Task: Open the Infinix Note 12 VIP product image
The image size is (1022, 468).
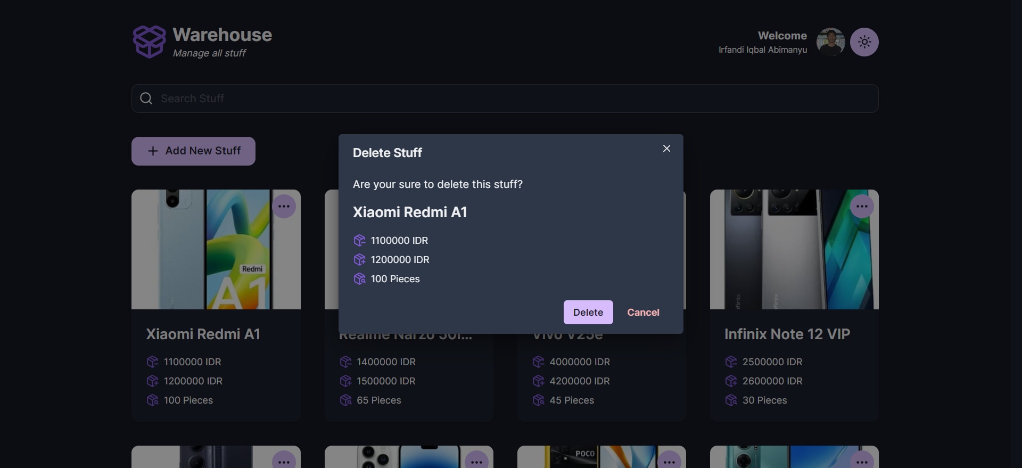Action: point(794,249)
